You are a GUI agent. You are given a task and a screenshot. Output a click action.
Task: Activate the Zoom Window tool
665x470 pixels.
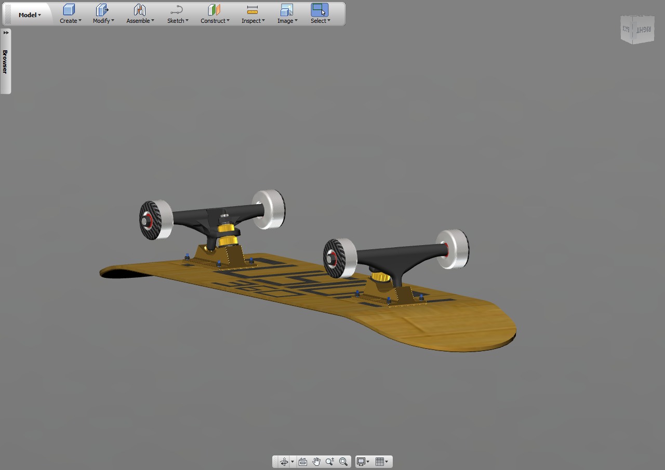343,461
